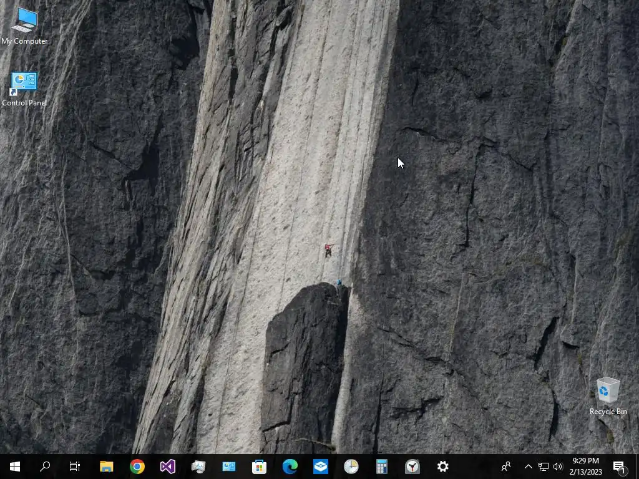Launch Google Chrome from the taskbar
The width and height of the screenshot is (639, 479).
tap(137, 467)
